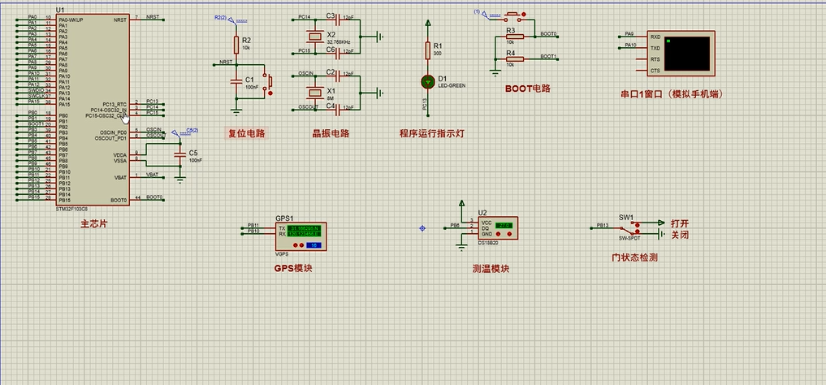Click the GPS模块 label

(293, 267)
